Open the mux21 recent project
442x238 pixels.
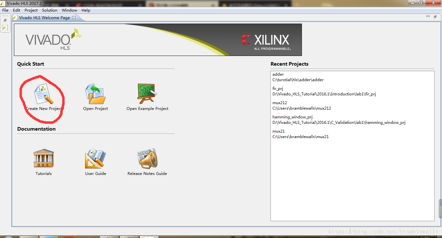click(279, 131)
